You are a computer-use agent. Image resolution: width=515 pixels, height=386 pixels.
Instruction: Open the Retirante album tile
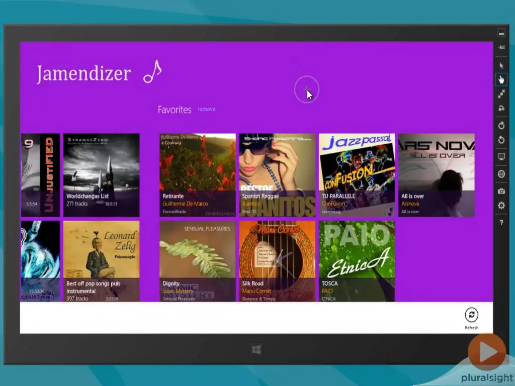(197, 175)
